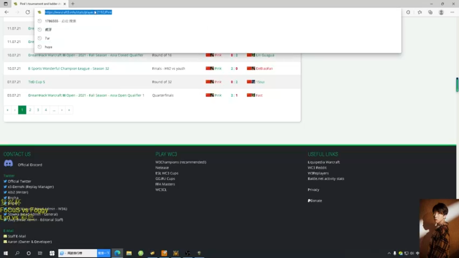Open the Official Discord link text
This screenshot has width=459, height=258.
tap(30, 165)
